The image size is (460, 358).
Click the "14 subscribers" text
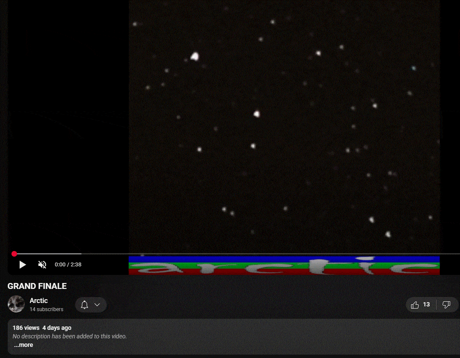pos(47,309)
